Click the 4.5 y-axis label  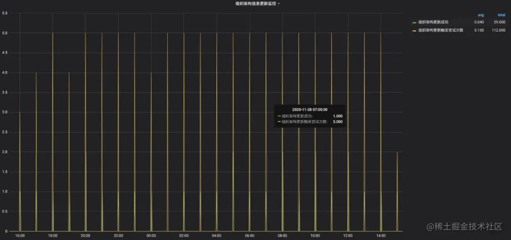[x=5, y=53]
